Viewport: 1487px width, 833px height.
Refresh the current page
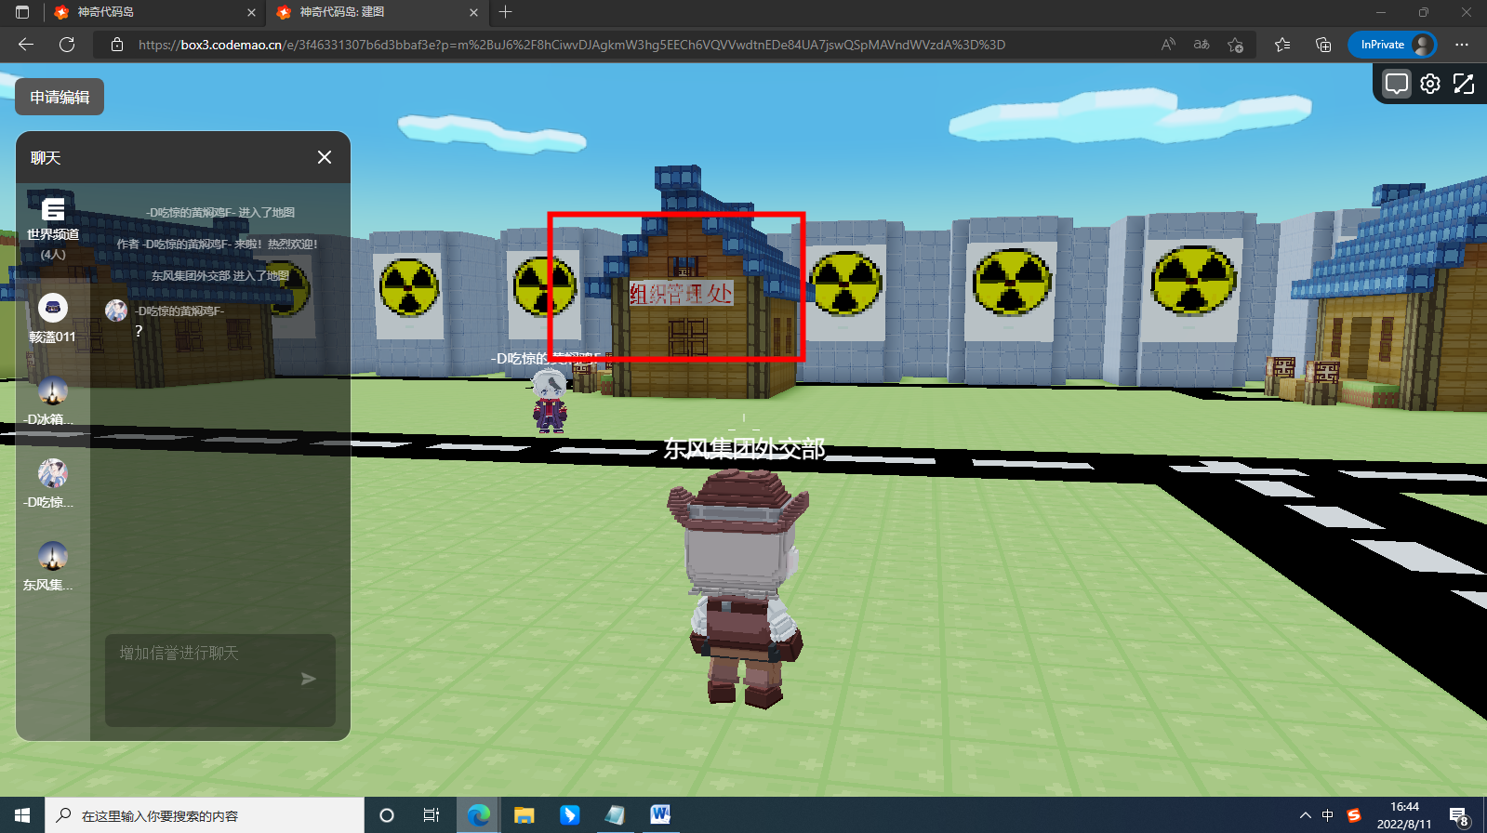[x=67, y=45]
